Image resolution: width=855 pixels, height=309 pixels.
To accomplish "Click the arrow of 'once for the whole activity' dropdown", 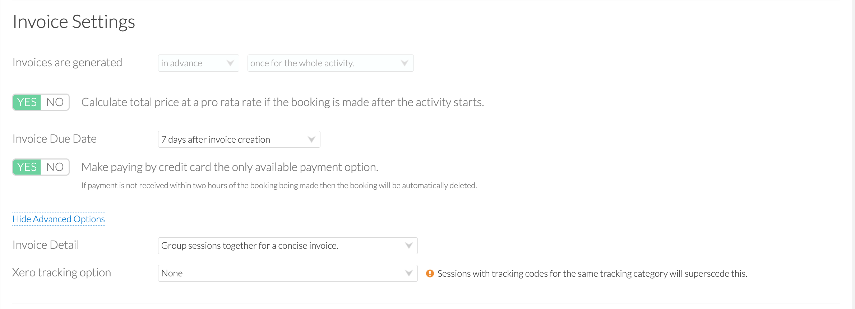I will pyautogui.click(x=405, y=63).
